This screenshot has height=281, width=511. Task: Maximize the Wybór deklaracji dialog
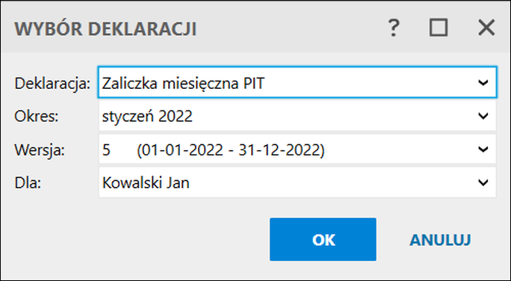click(x=439, y=28)
